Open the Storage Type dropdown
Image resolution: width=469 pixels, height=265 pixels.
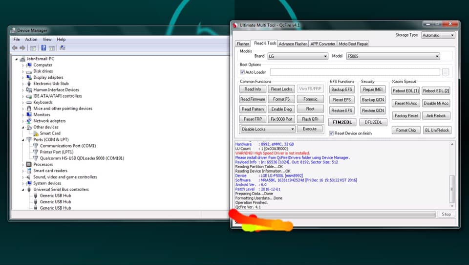tap(438, 35)
